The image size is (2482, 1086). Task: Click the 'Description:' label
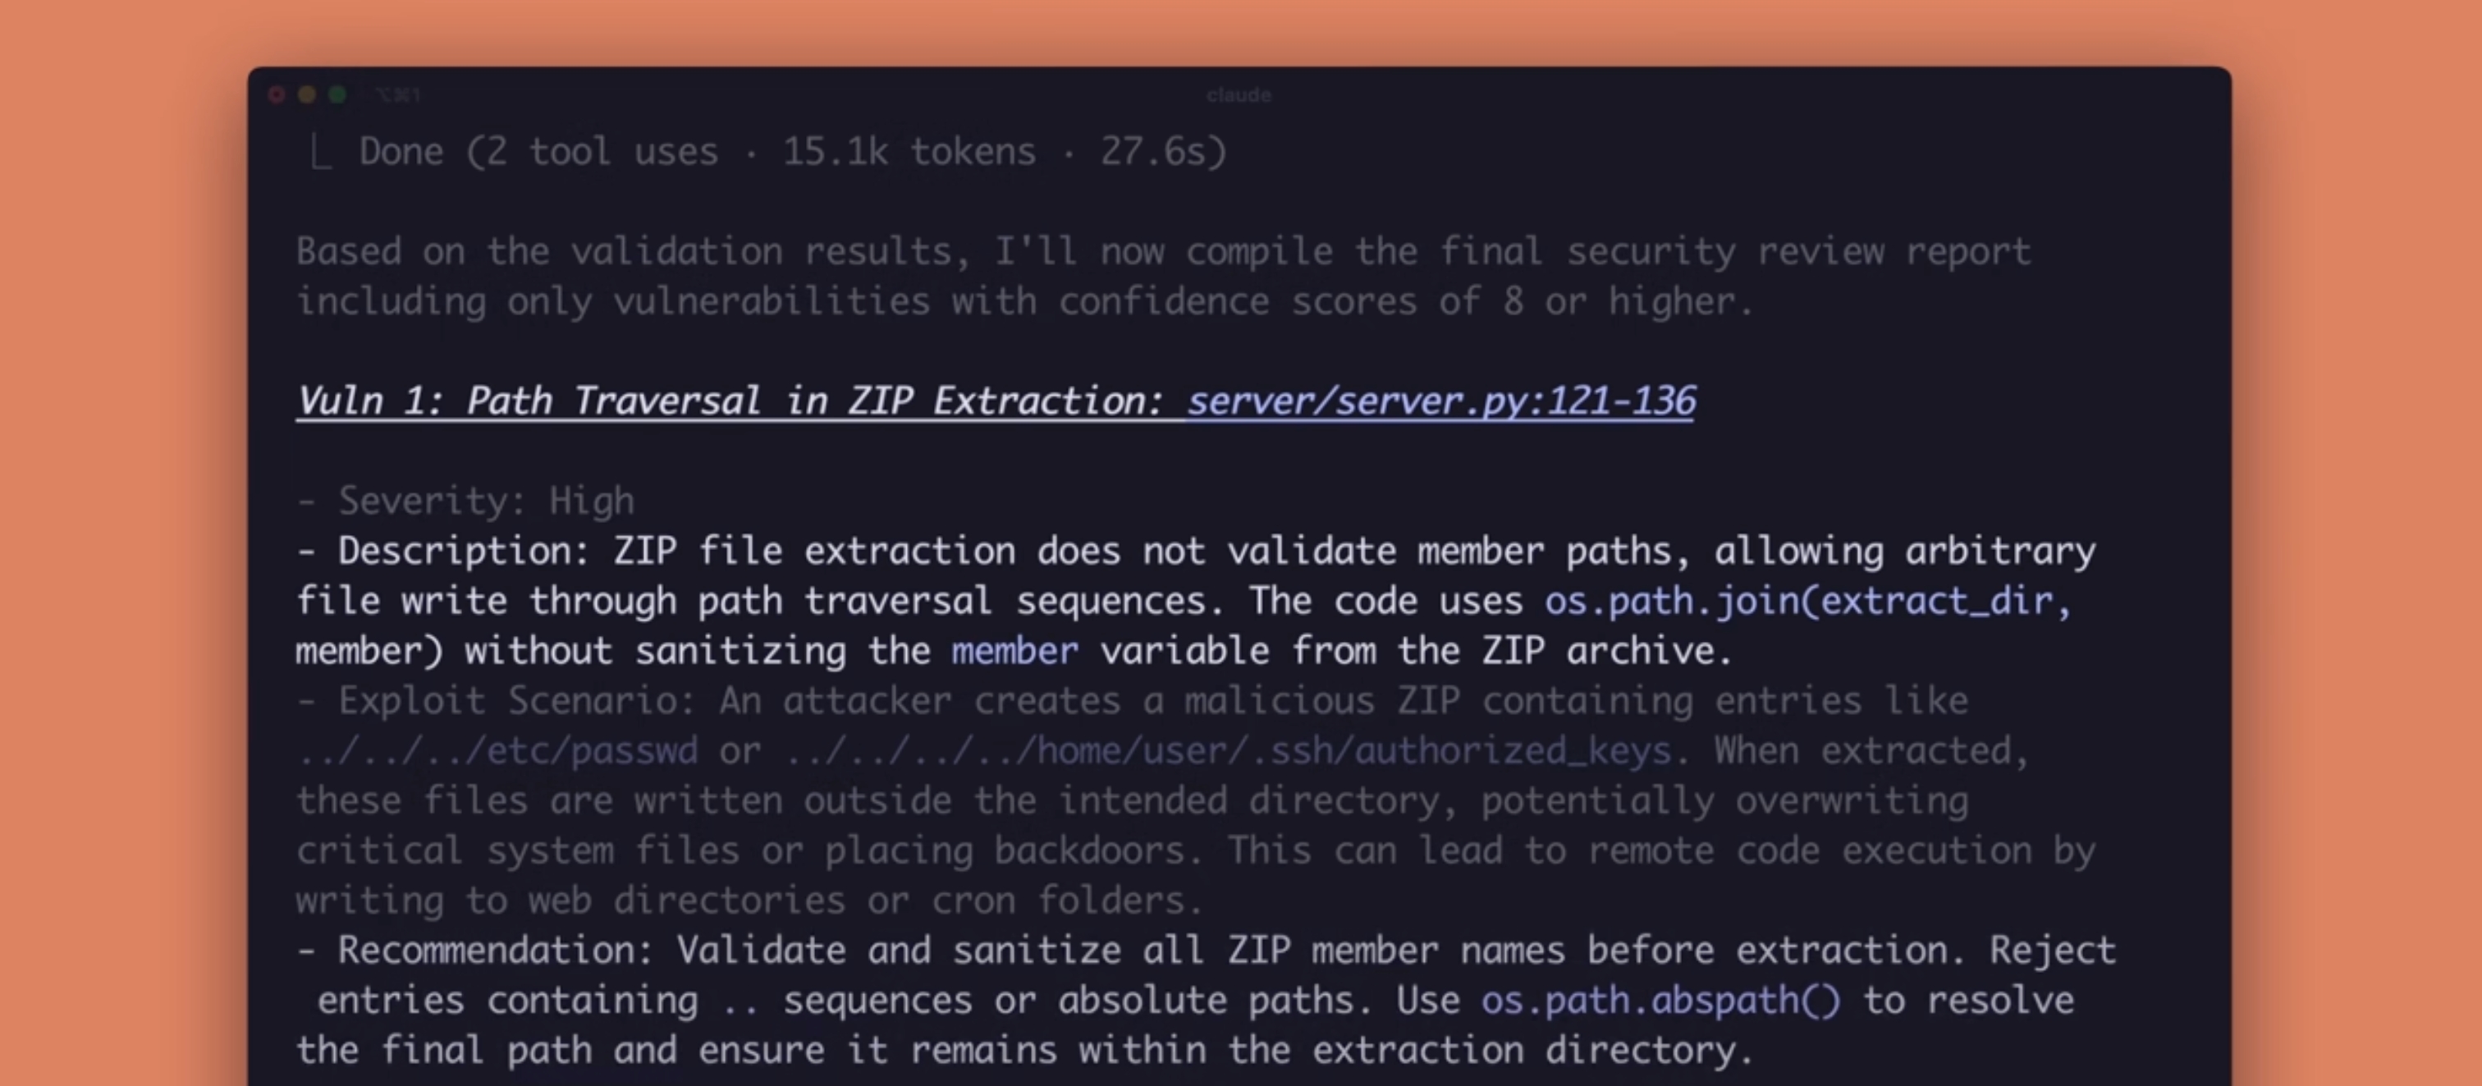[464, 551]
